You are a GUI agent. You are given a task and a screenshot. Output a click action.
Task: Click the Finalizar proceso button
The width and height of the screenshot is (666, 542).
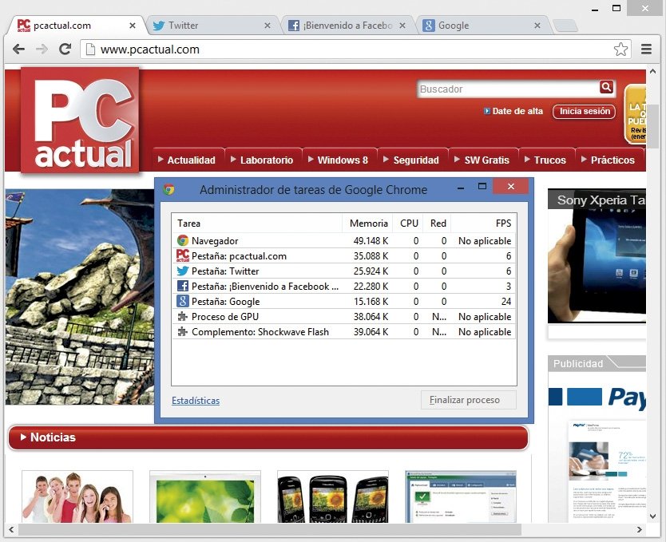click(469, 400)
